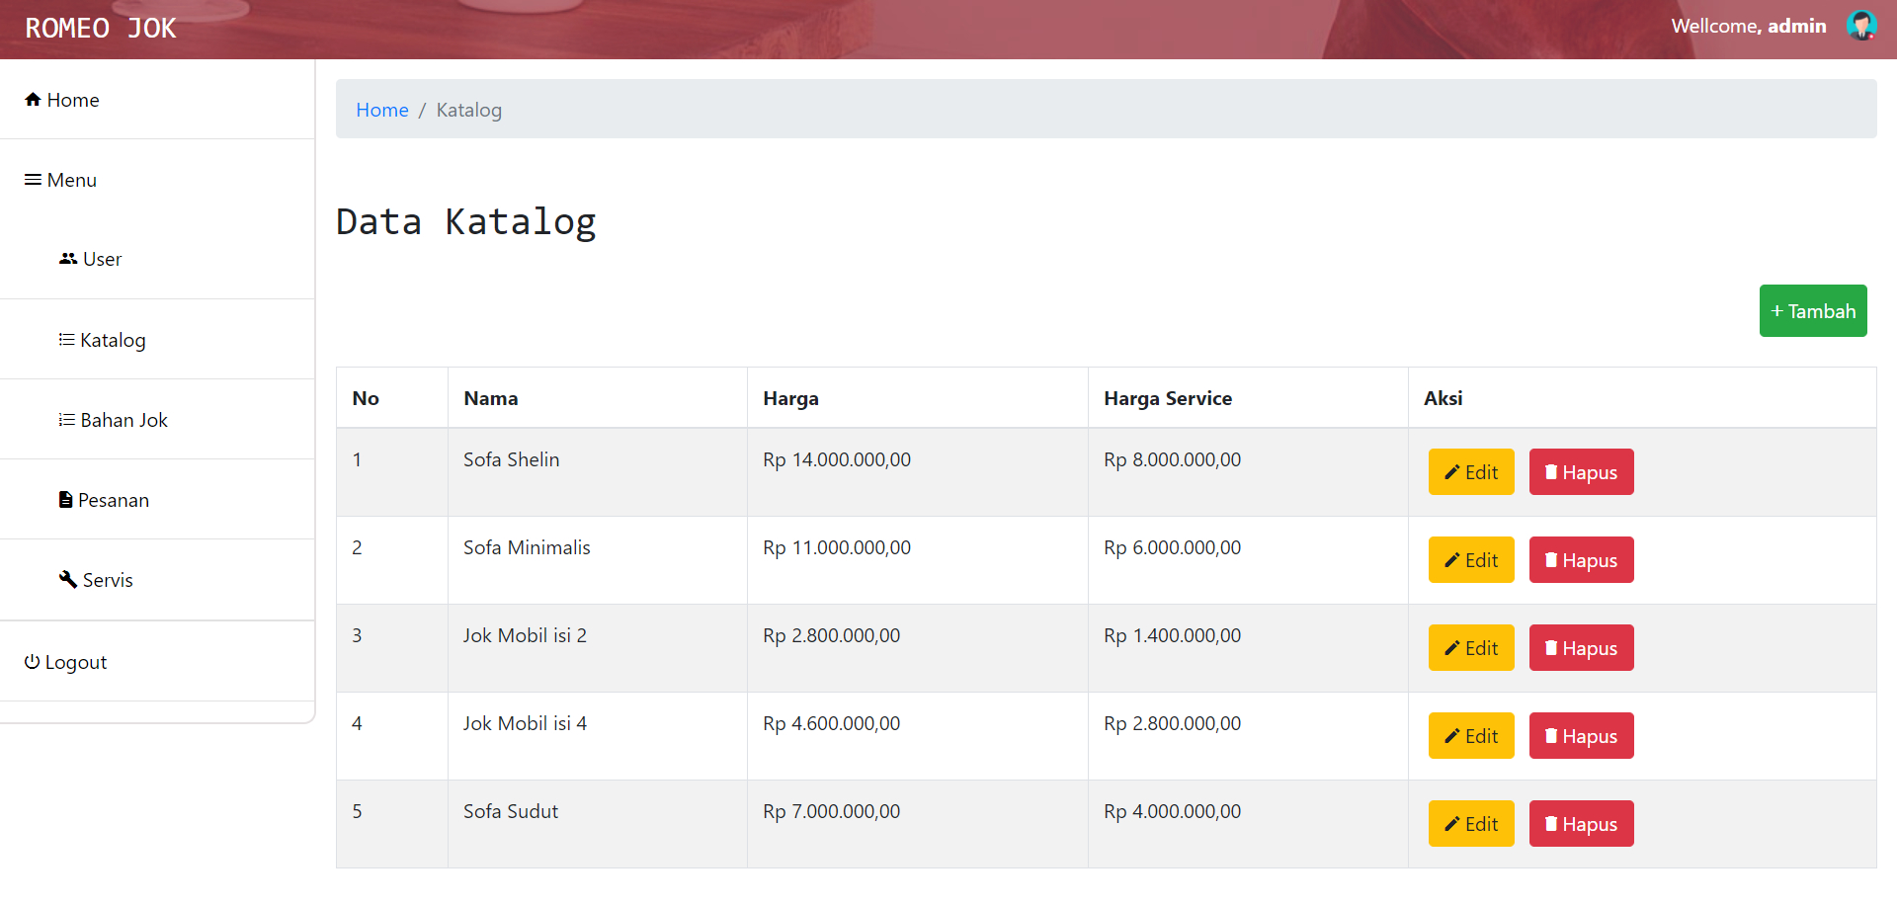Click the admin avatar icon
The height and width of the screenshot is (907, 1897).
click(1861, 26)
